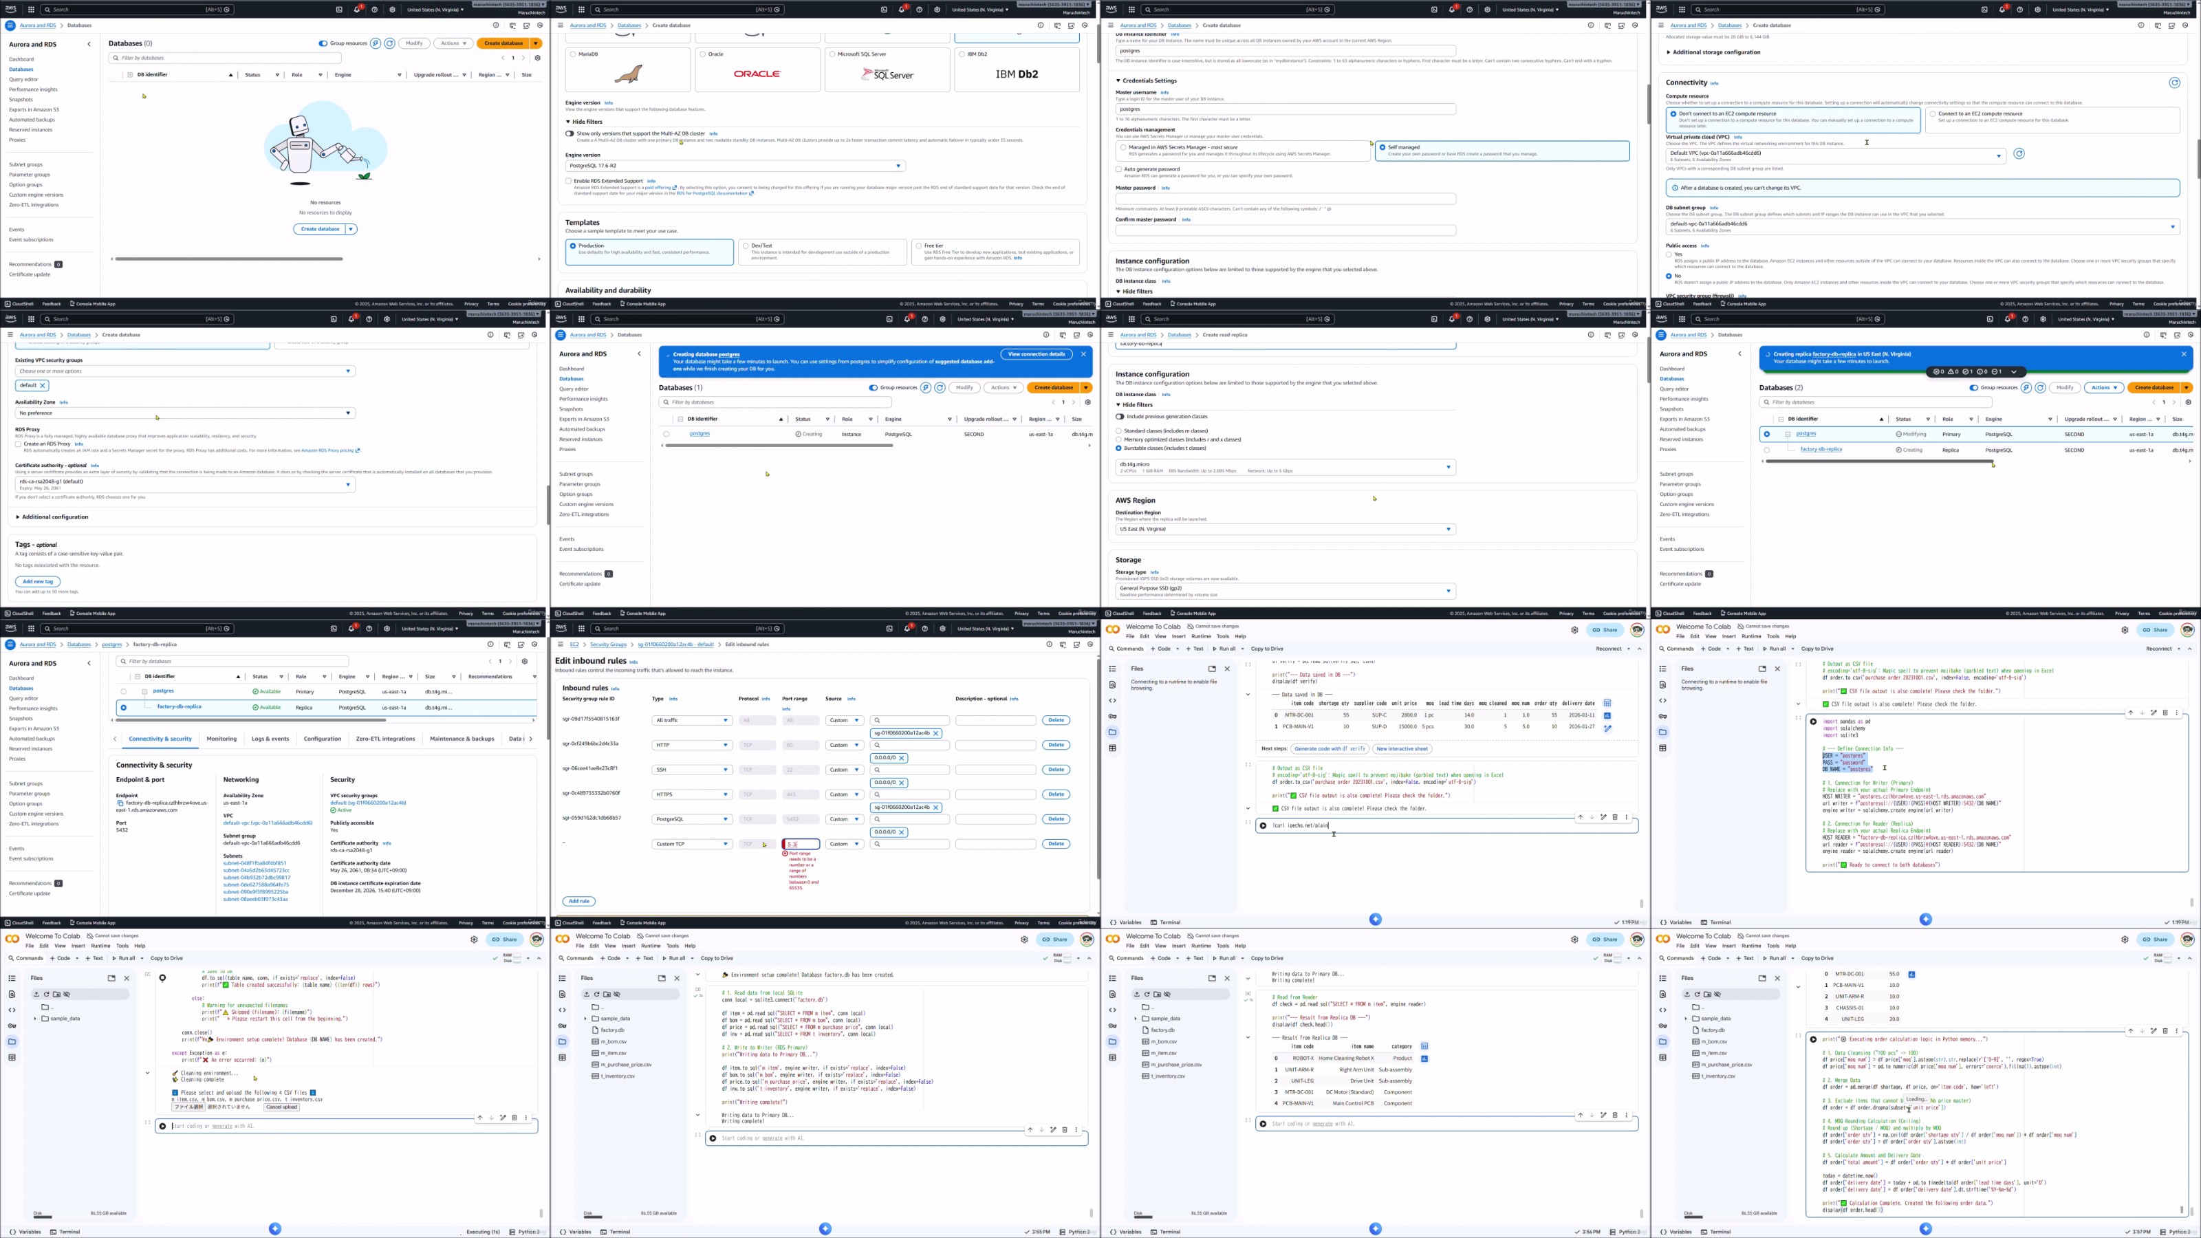The width and height of the screenshot is (2201, 1238).
Task: Click refresh icon beside Default VPC dropdown
Action: [2019, 154]
